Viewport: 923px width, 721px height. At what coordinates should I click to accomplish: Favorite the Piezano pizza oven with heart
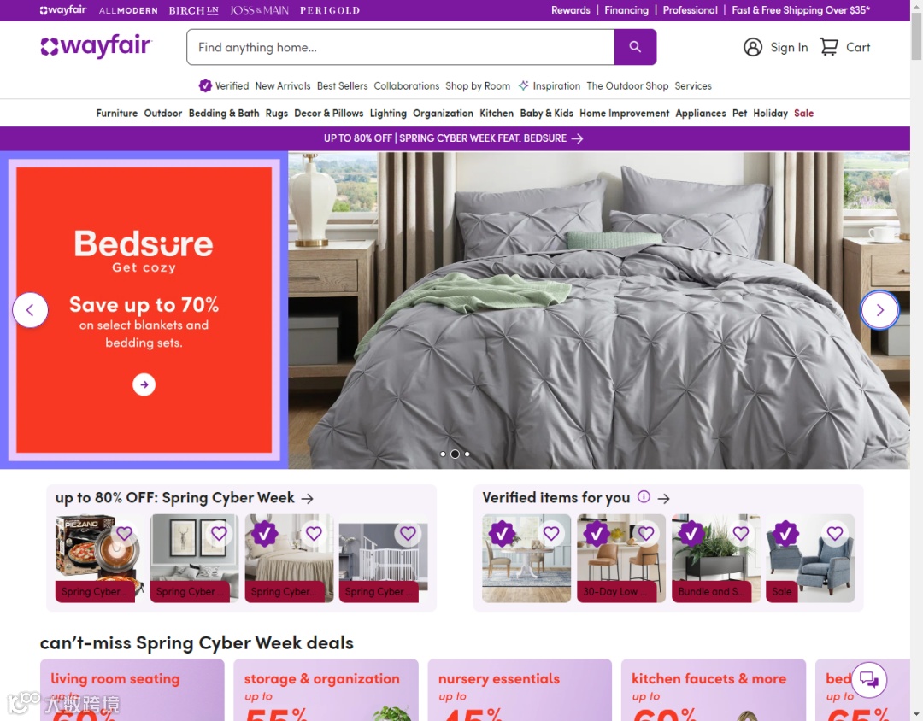pyautogui.click(x=124, y=533)
